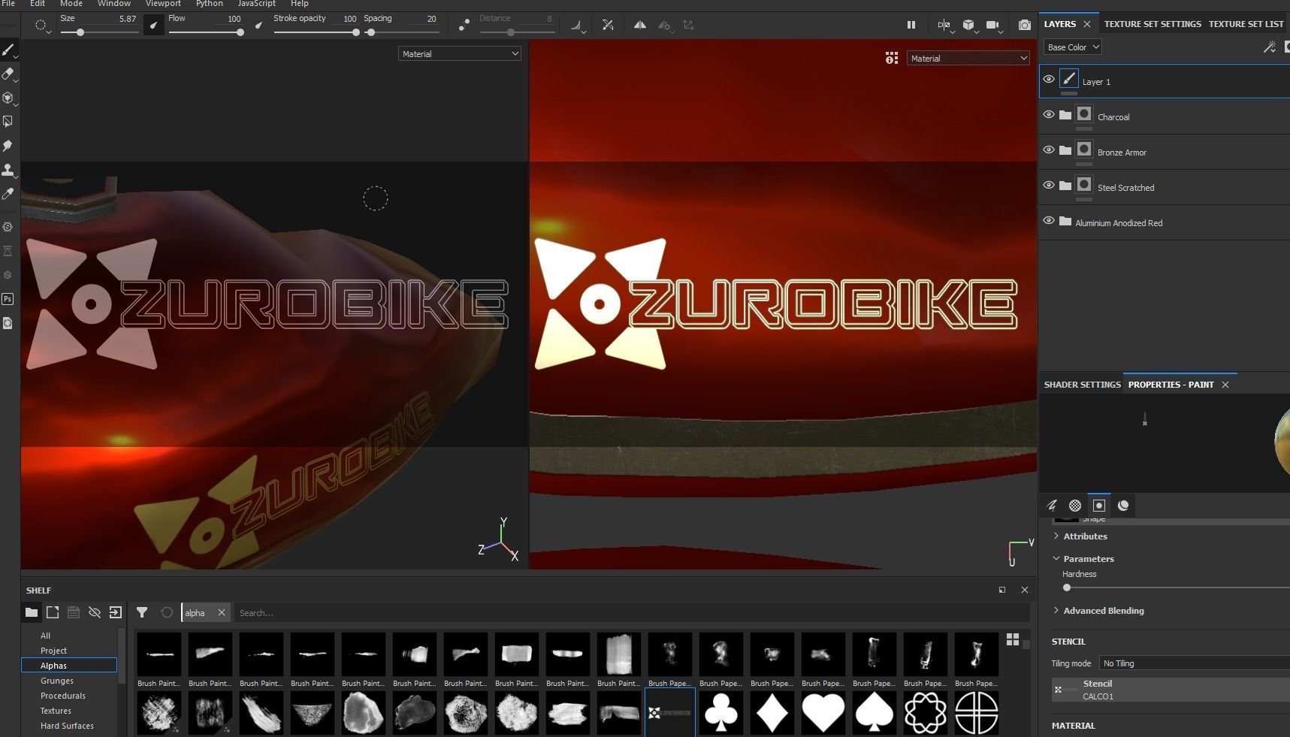The image size is (1290, 737).
Task: Click the brush properties section icon
Action: coord(1052,506)
